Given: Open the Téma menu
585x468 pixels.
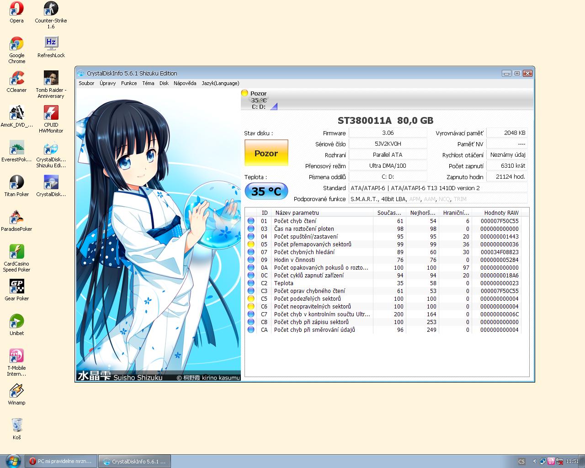Looking at the screenshot, I should [x=148, y=83].
